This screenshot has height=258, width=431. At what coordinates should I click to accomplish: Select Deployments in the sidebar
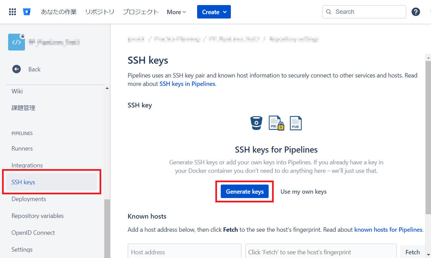click(x=29, y=199)
